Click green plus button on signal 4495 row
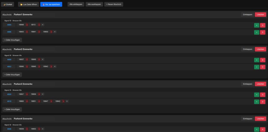This screenshot has height=132, width=268. pyautogui.click(x=256, y=25)
